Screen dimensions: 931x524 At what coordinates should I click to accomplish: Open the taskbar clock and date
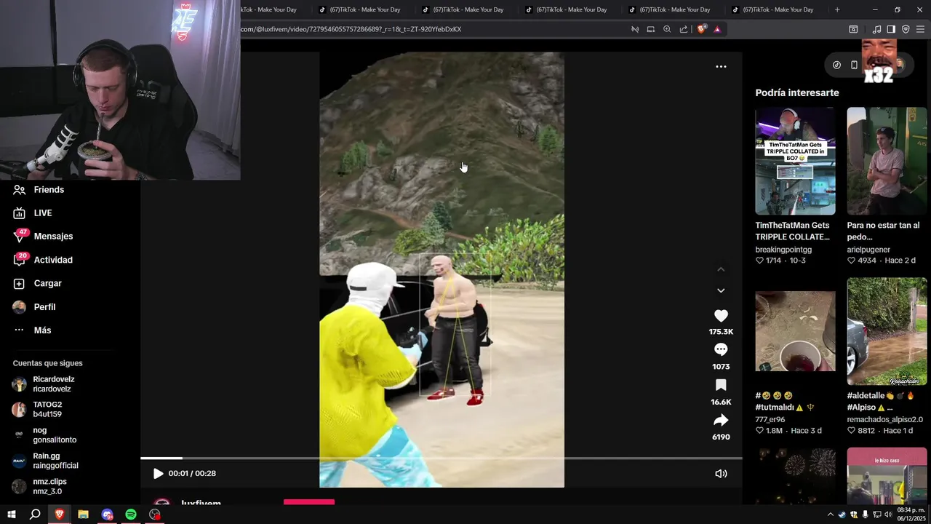click(x=911, y=515)
